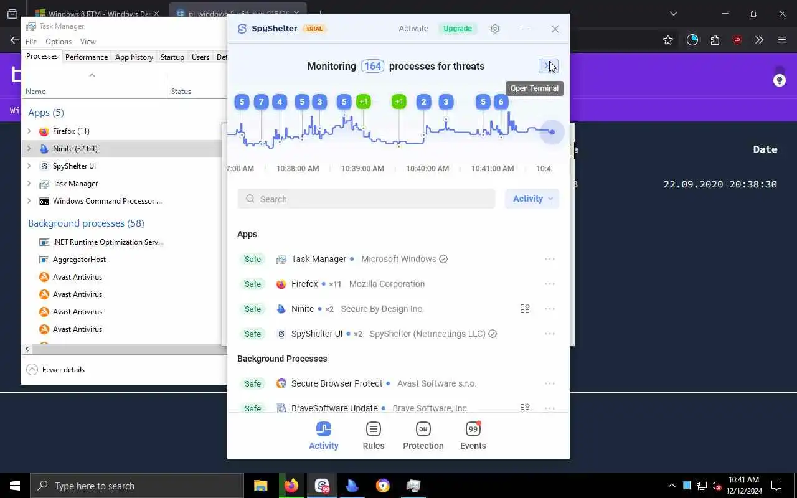Open Task Manager icon in taskbar
The image size is (797, 498).
(413, 486)
